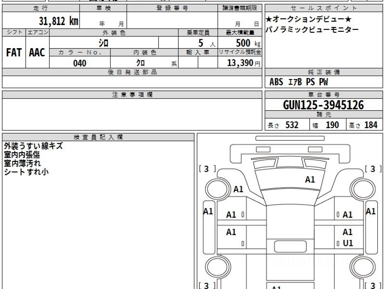Select the 走行 header cell
385x289 pixels.
coord(41,8)
